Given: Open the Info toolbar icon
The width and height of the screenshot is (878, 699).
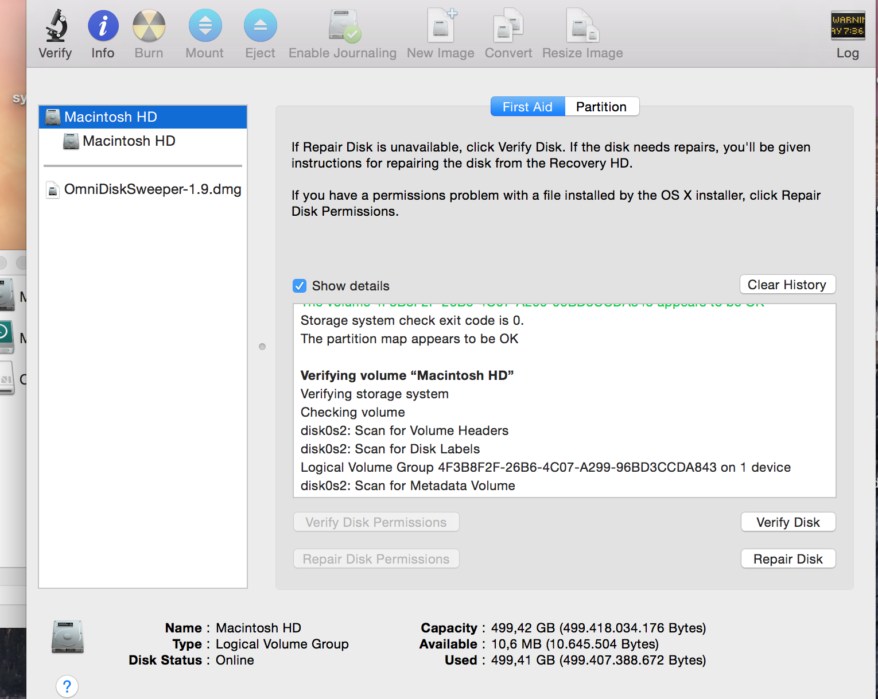Looking at the screenshot, I should click(103, 26).
